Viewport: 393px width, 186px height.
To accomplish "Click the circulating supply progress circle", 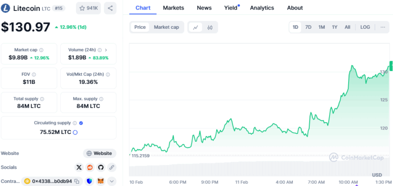I will pyautogui.click(x=75, y=132).
